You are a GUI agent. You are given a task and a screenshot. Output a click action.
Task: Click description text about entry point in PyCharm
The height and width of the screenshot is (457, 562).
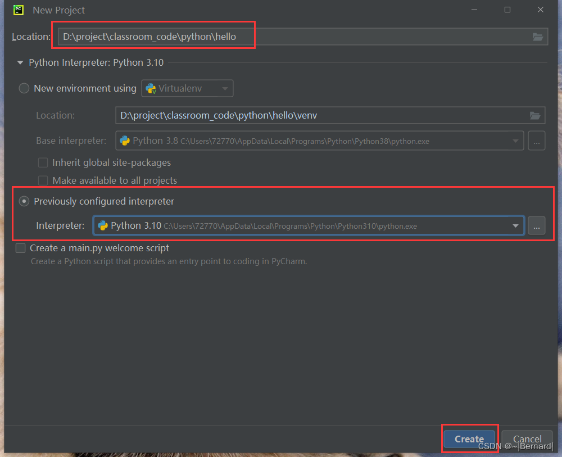(169, 261)
